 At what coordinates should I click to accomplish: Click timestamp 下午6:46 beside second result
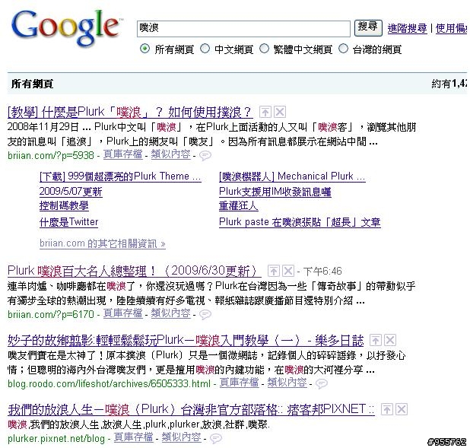point(322,272)
